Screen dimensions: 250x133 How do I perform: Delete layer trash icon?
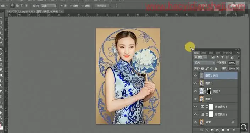(234, 130)
